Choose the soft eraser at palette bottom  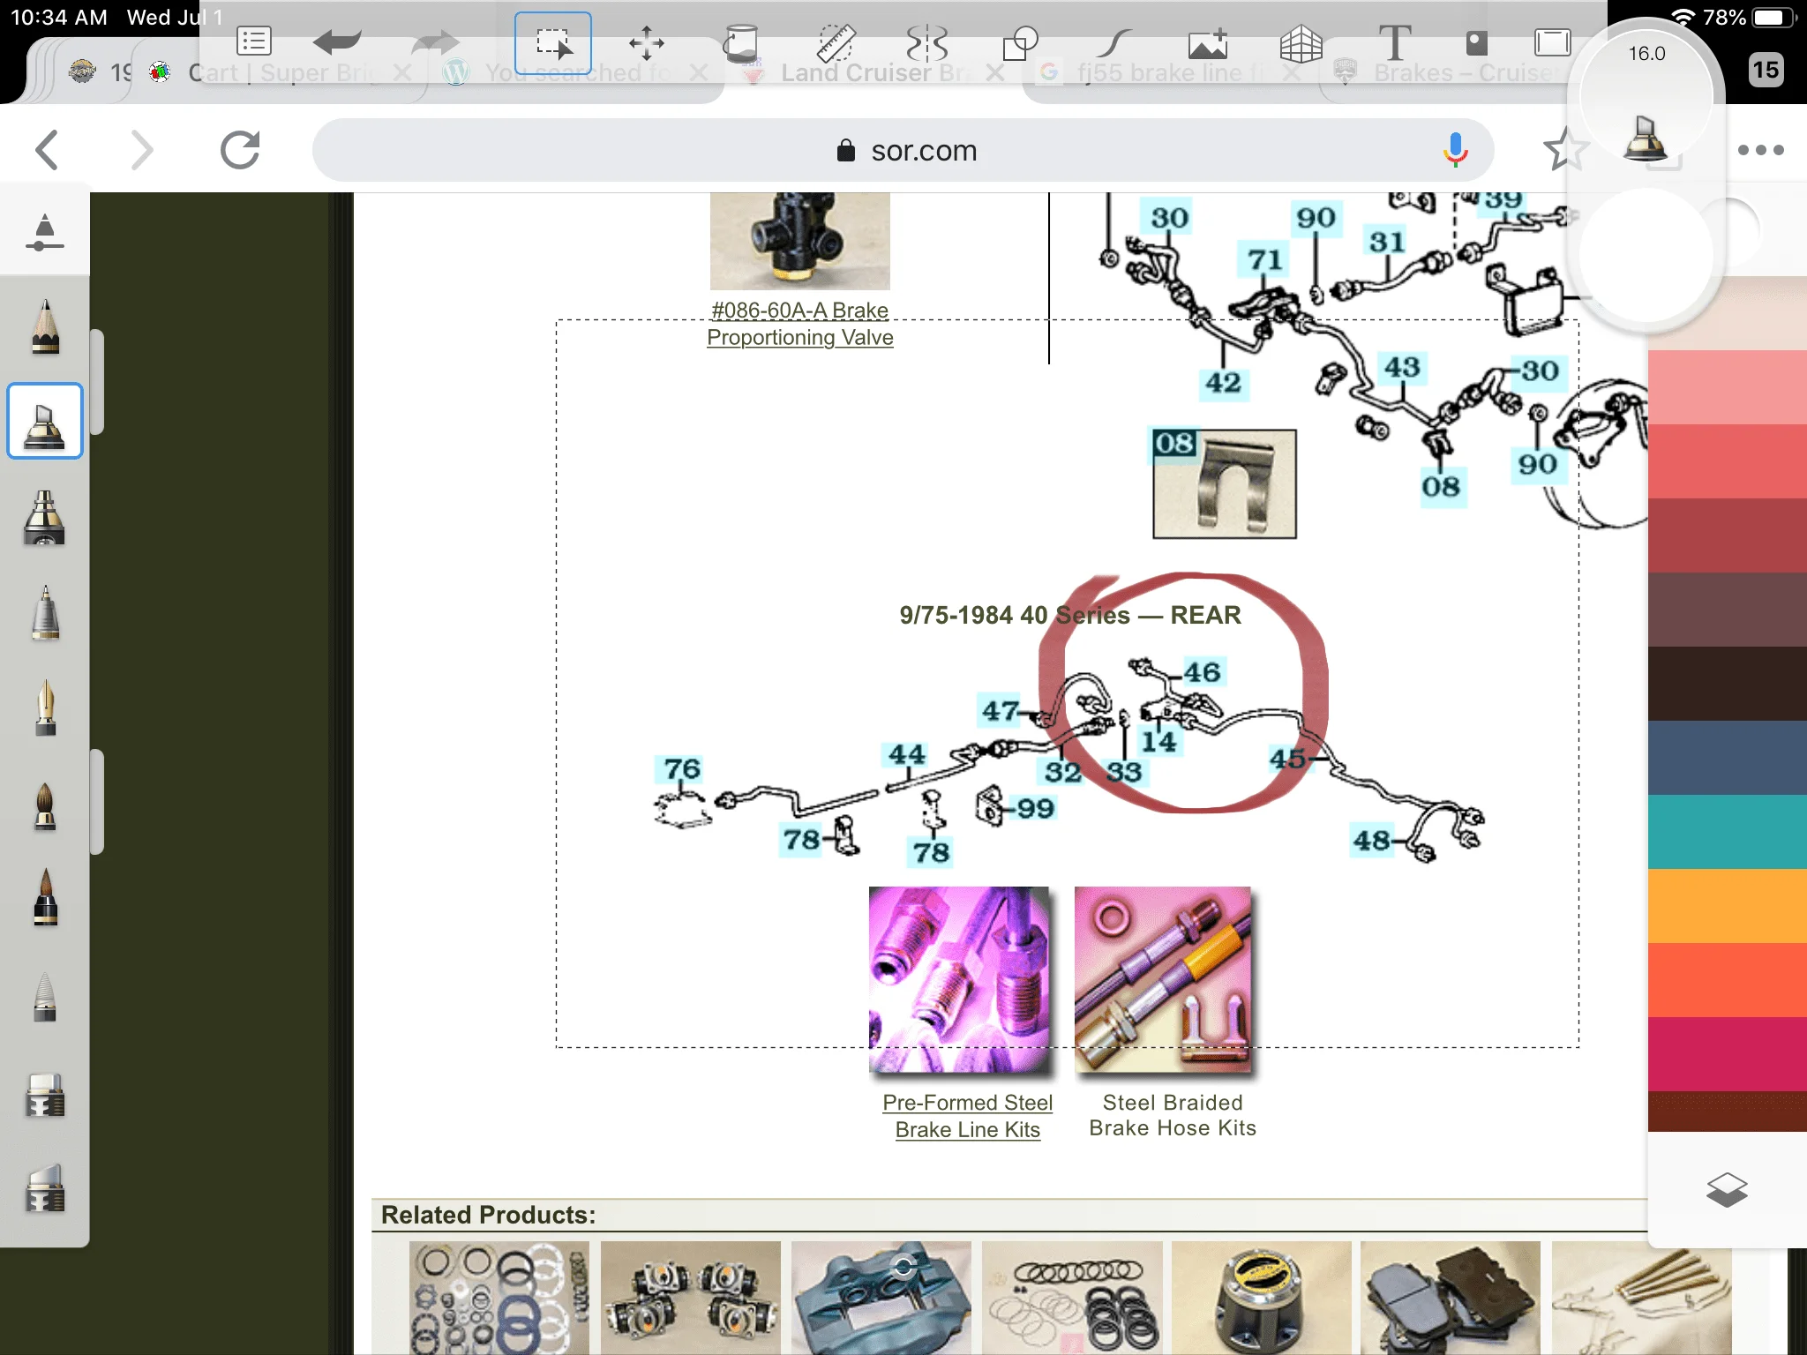click(44, 1188)
